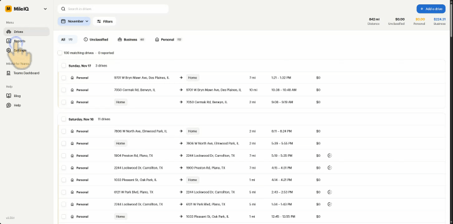Click auto-classified icon on 5:19 PM drive
The image size is (453, 224).
pyautogui.click(x=330, y=156)
